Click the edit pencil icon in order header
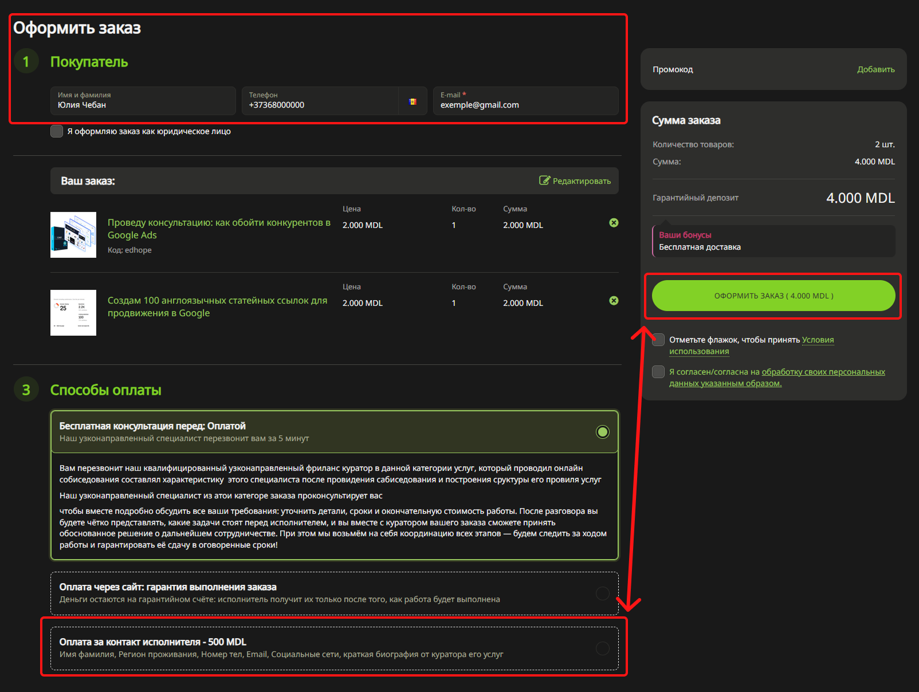 [544, 180]
